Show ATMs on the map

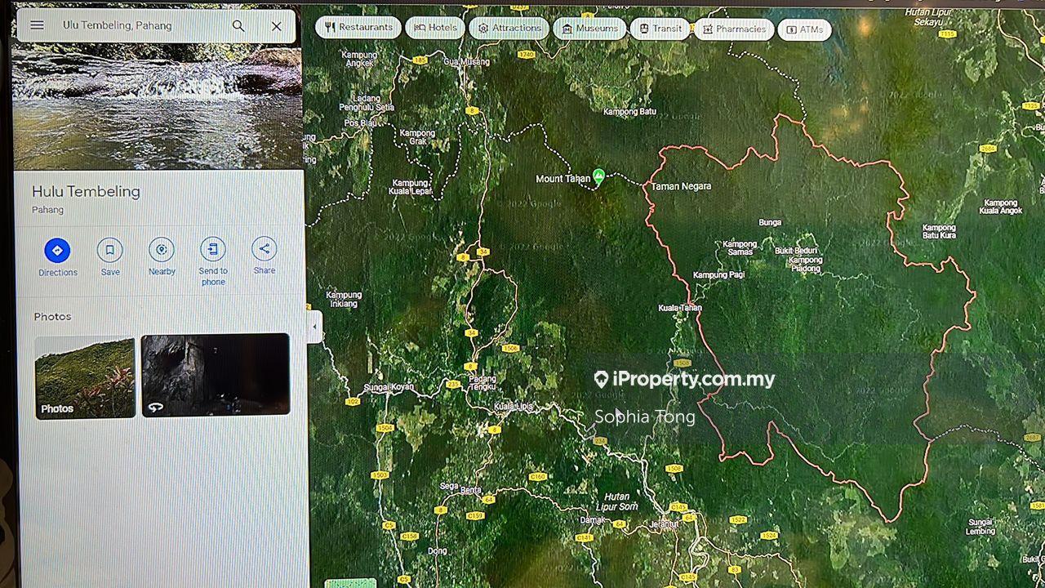coord(804,29)
